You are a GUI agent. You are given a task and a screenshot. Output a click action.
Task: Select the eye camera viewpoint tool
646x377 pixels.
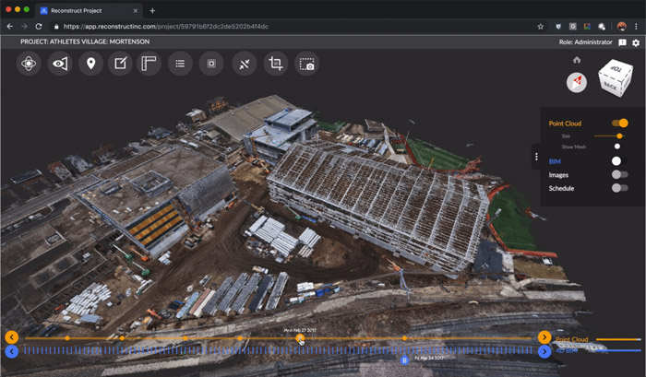[x=60, y=64]
